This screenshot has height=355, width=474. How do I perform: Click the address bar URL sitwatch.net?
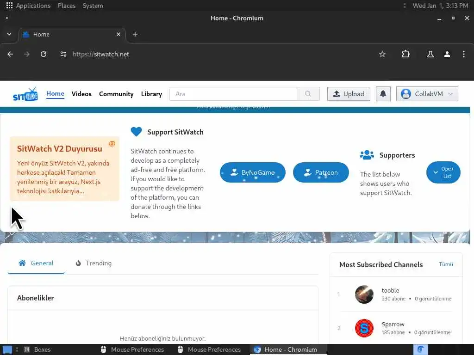point(100,54)
